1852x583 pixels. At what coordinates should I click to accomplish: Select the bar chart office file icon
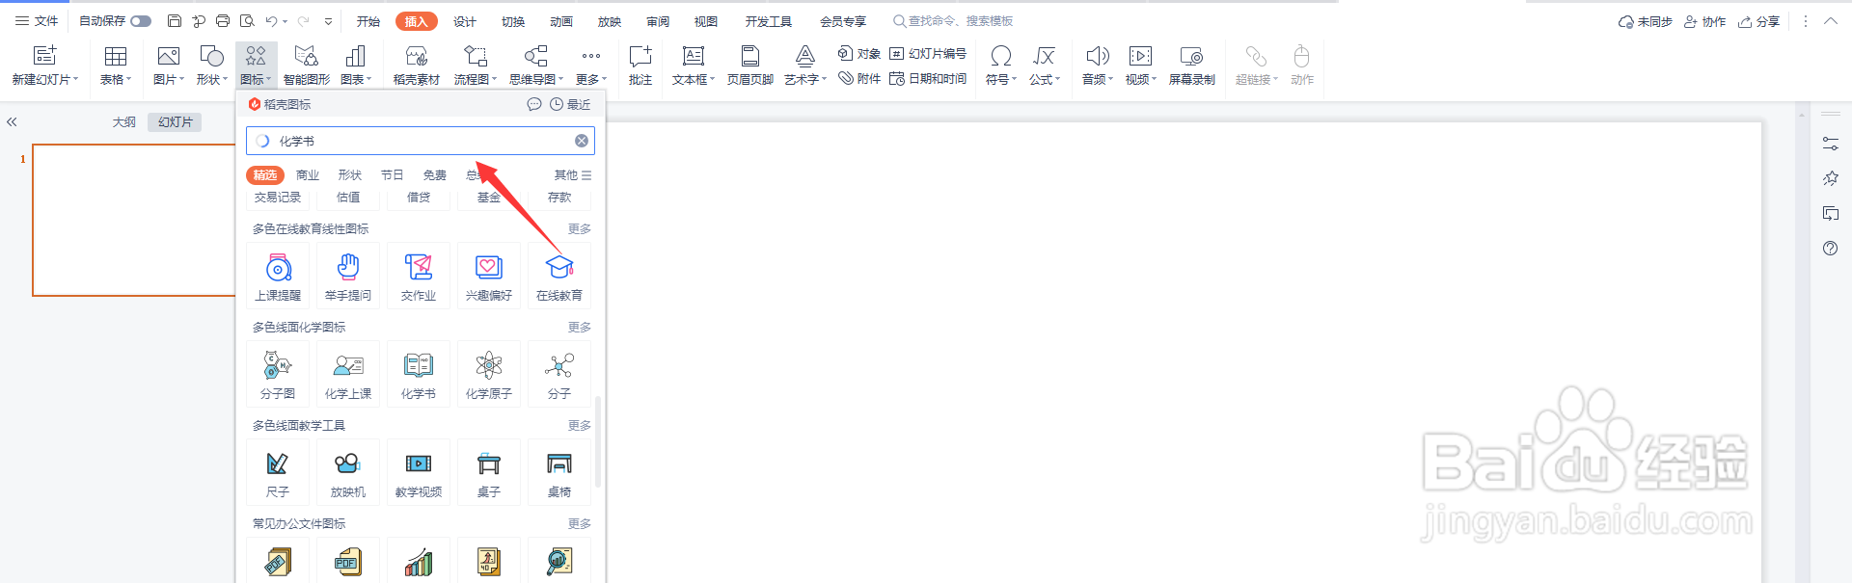419,561
